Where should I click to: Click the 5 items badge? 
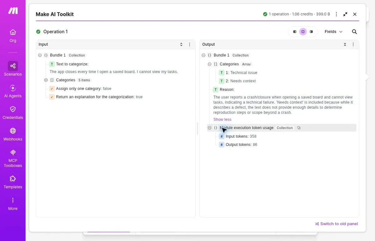click(x=84, y=80)
